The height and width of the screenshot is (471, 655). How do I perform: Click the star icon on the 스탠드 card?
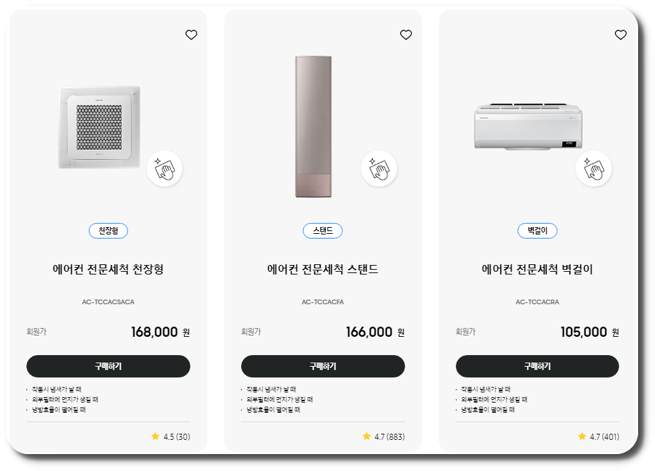tap(366, 436)
